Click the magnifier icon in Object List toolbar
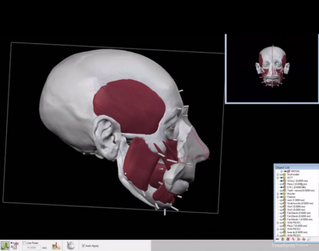 click(309, 239)
